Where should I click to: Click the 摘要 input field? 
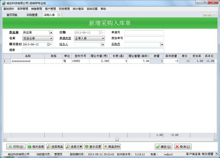(93, 50)
